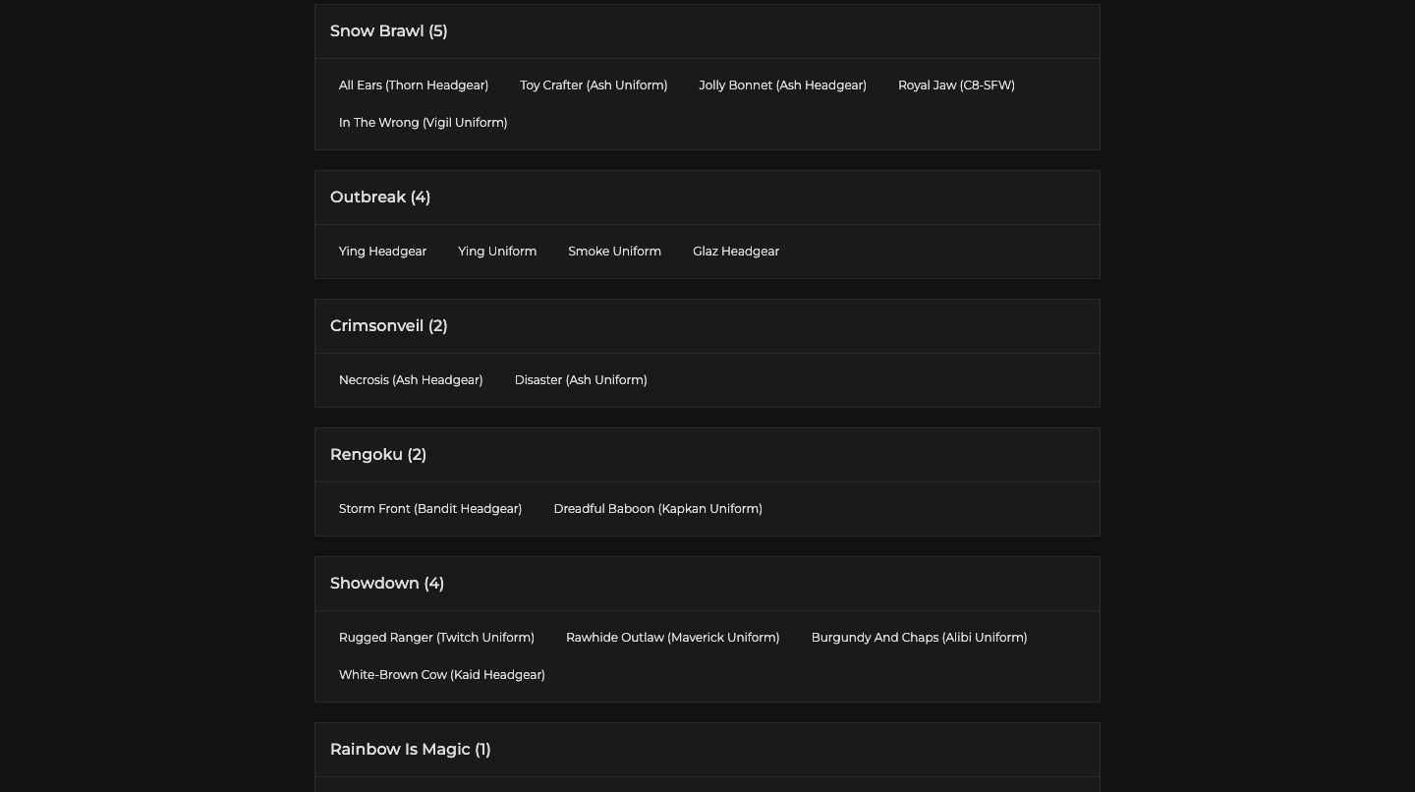The image size is (1415, 792).
Task: Expand the Snow Brawl (5) section header
Action: [389, 31]
